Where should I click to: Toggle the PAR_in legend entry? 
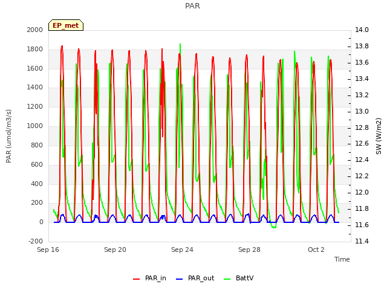pos(149,278)
